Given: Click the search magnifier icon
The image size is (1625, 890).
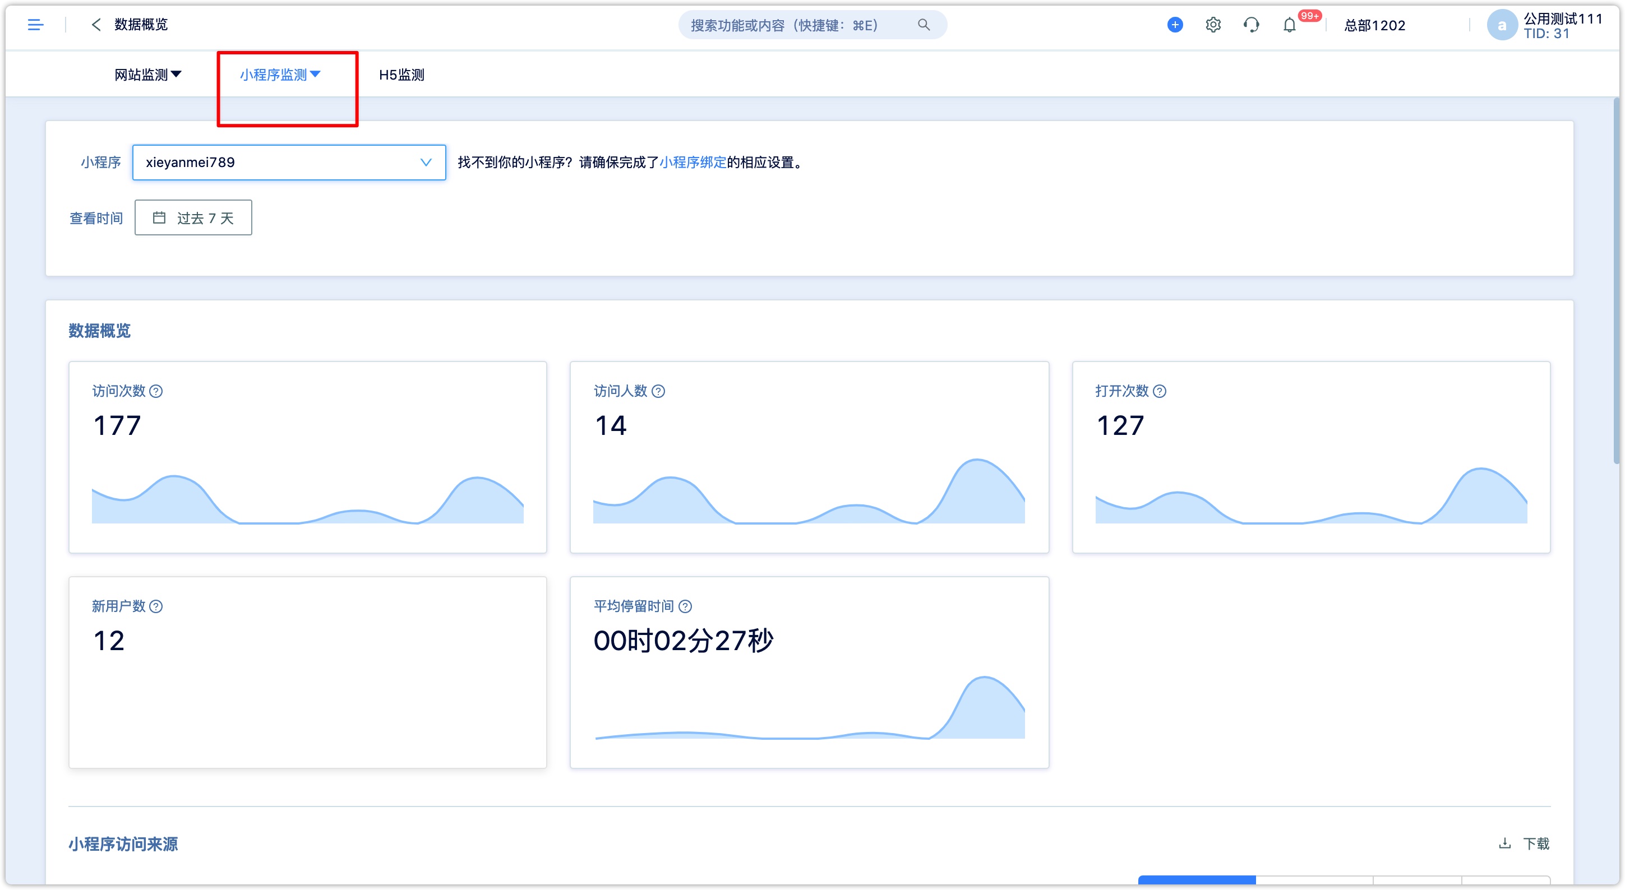Looking at the screenshot, I should point(924,25).
